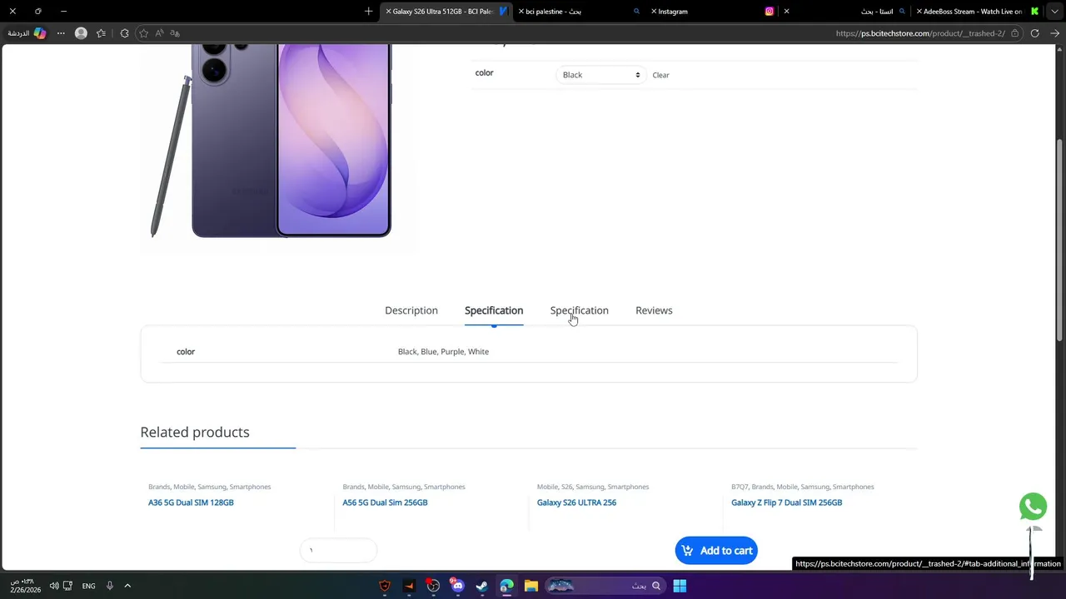This screenshot has width=1066, height=599.
Task: Open the taskbar clock and date
Action: tap(25, 586)
